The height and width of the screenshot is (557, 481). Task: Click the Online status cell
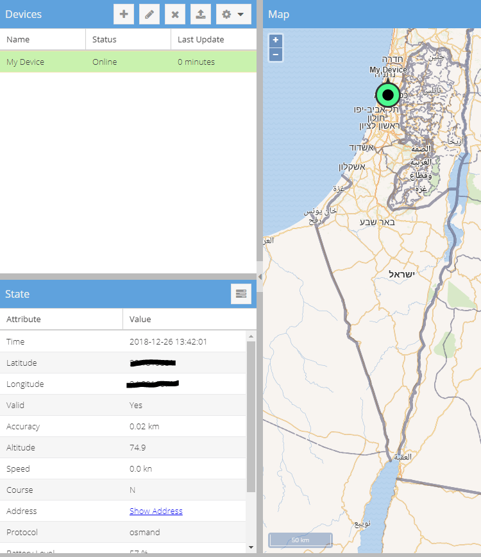(105, 62)
